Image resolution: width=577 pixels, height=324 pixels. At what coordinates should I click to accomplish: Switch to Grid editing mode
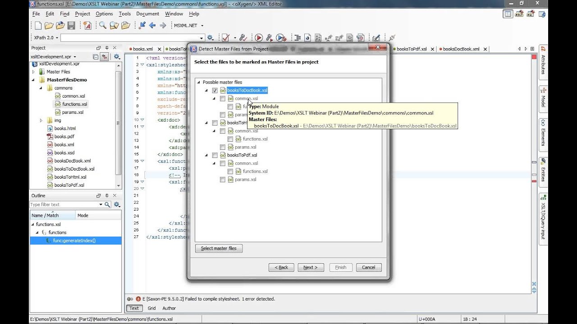tap(151, 308)
